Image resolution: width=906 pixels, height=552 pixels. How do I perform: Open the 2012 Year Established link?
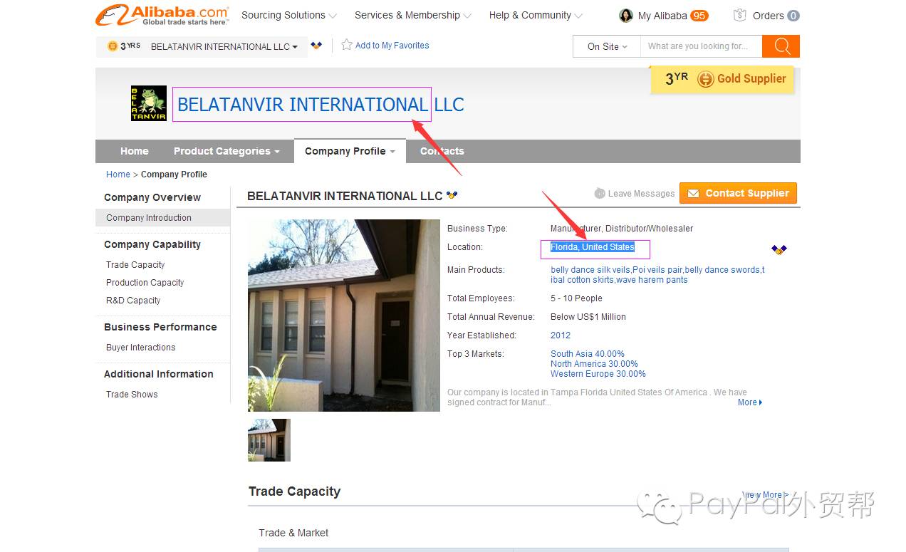561,335
